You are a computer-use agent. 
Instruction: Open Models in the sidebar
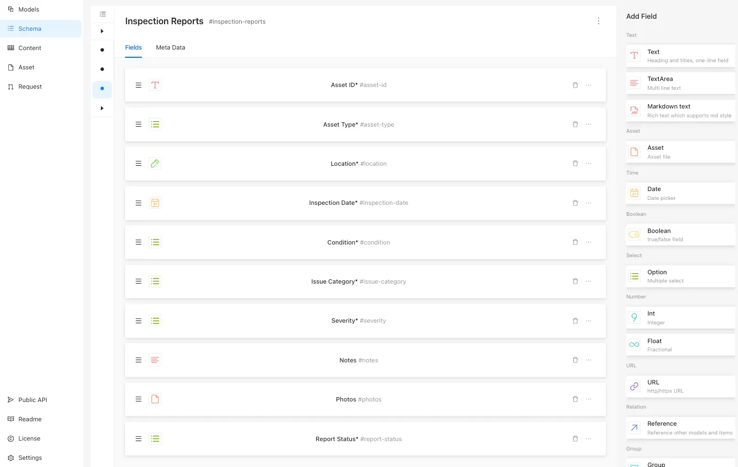[x=41, y=9]
